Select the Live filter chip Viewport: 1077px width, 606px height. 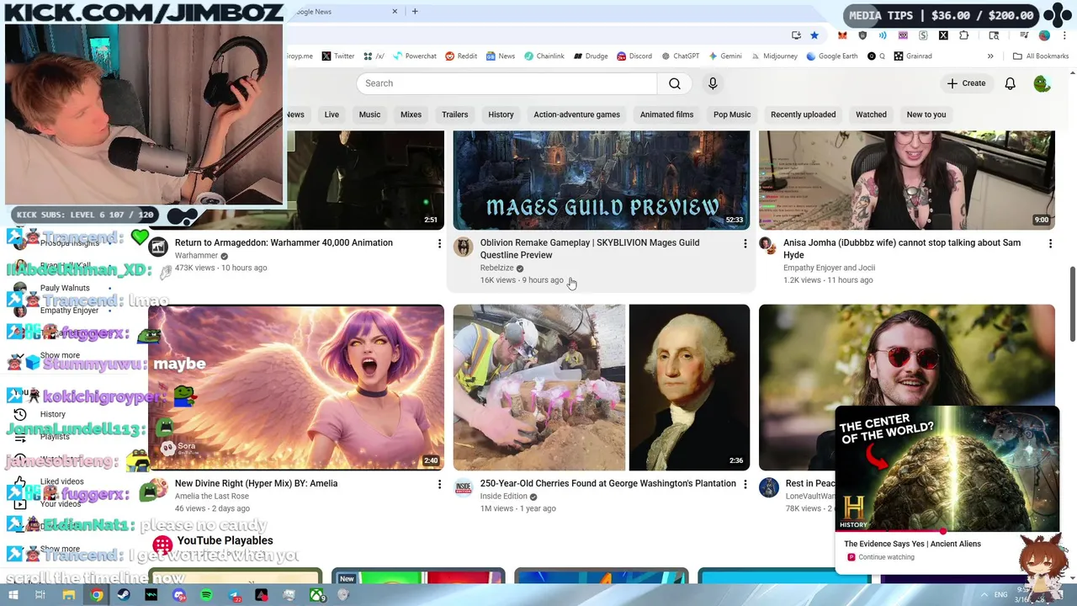click(x=332, y=114)
